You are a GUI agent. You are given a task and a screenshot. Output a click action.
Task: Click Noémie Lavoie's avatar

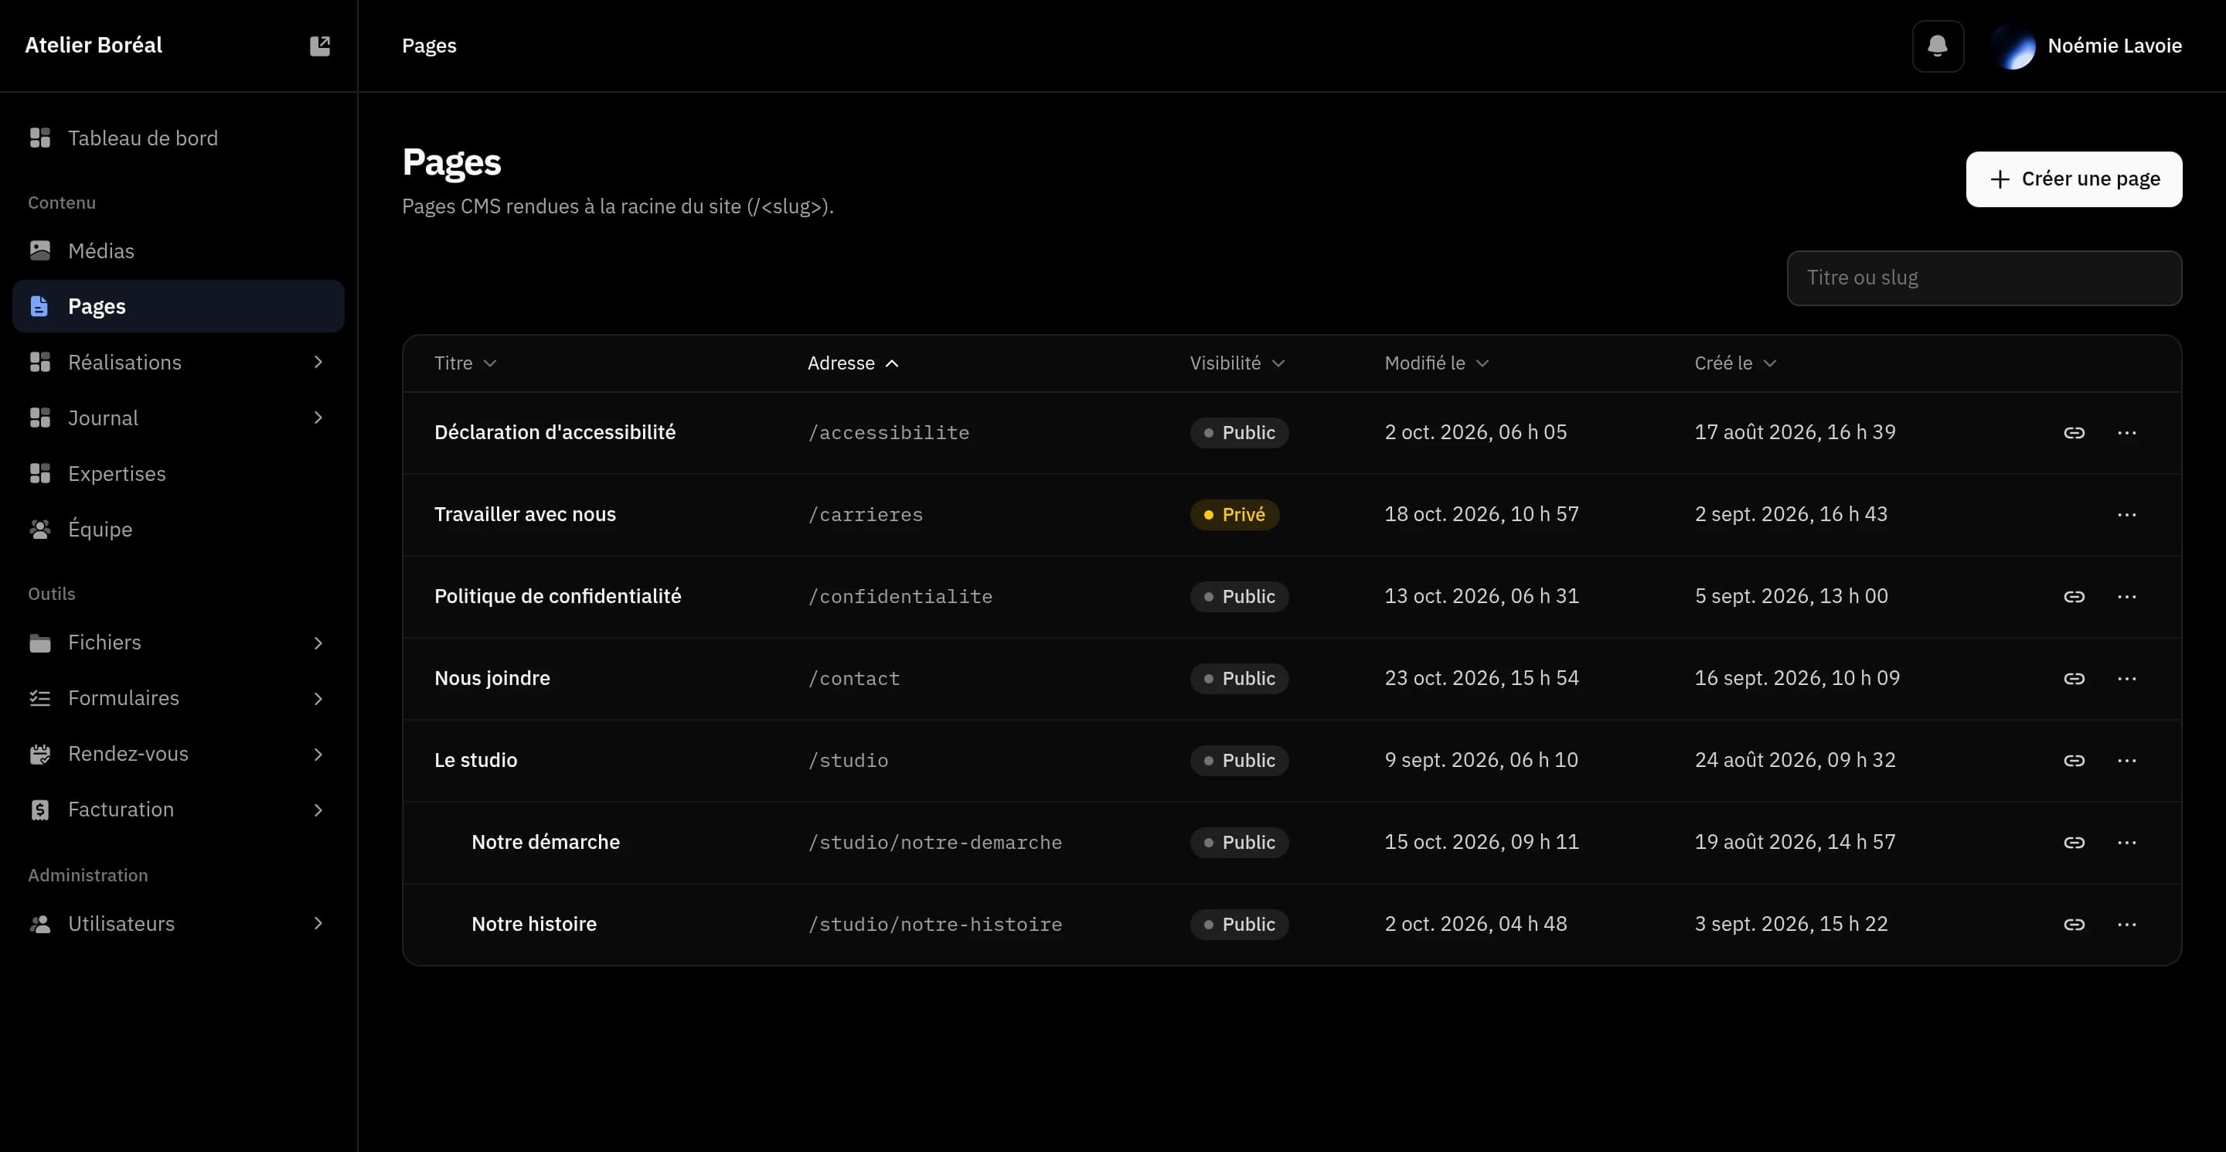click(x=2013, y=46)
